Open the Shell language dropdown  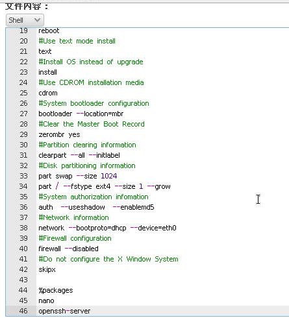(25, 20)
